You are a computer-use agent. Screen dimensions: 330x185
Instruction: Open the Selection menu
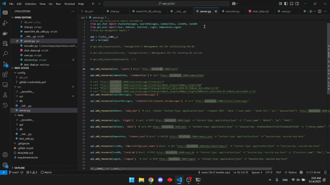(30, 4)
